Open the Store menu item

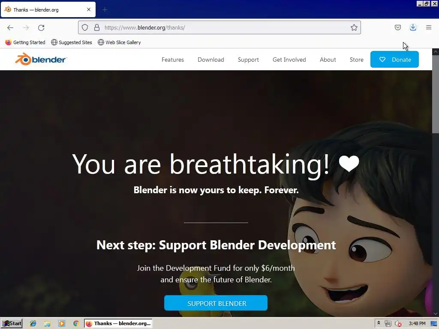tap(356, 60)
